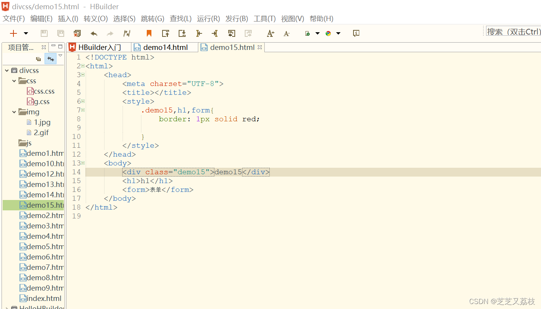Select 1.jpg in project tree
541x309 pixels.
[38, 122]
